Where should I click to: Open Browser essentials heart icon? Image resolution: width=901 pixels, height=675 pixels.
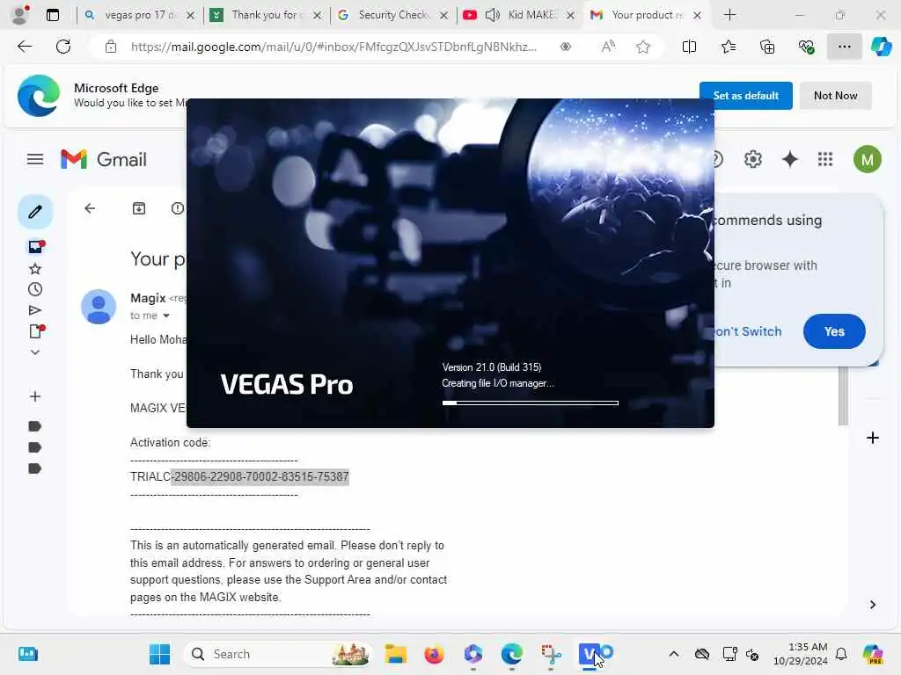point(806,47)
